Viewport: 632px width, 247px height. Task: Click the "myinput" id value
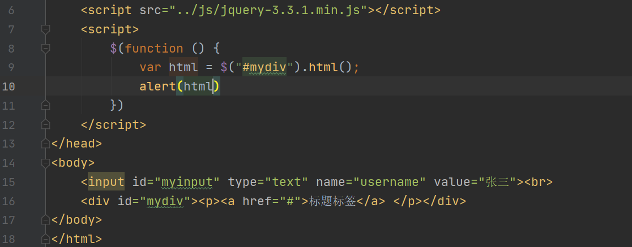pos(187,182)
